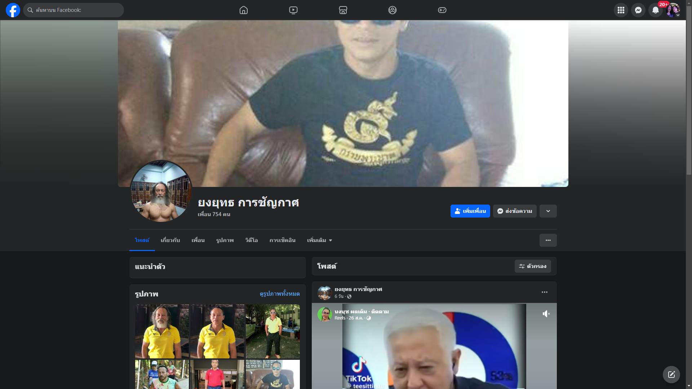This screenshot has height=389, width=692.
Task: Switch to the รูปภาพ tab
Action: pos(225,240)
